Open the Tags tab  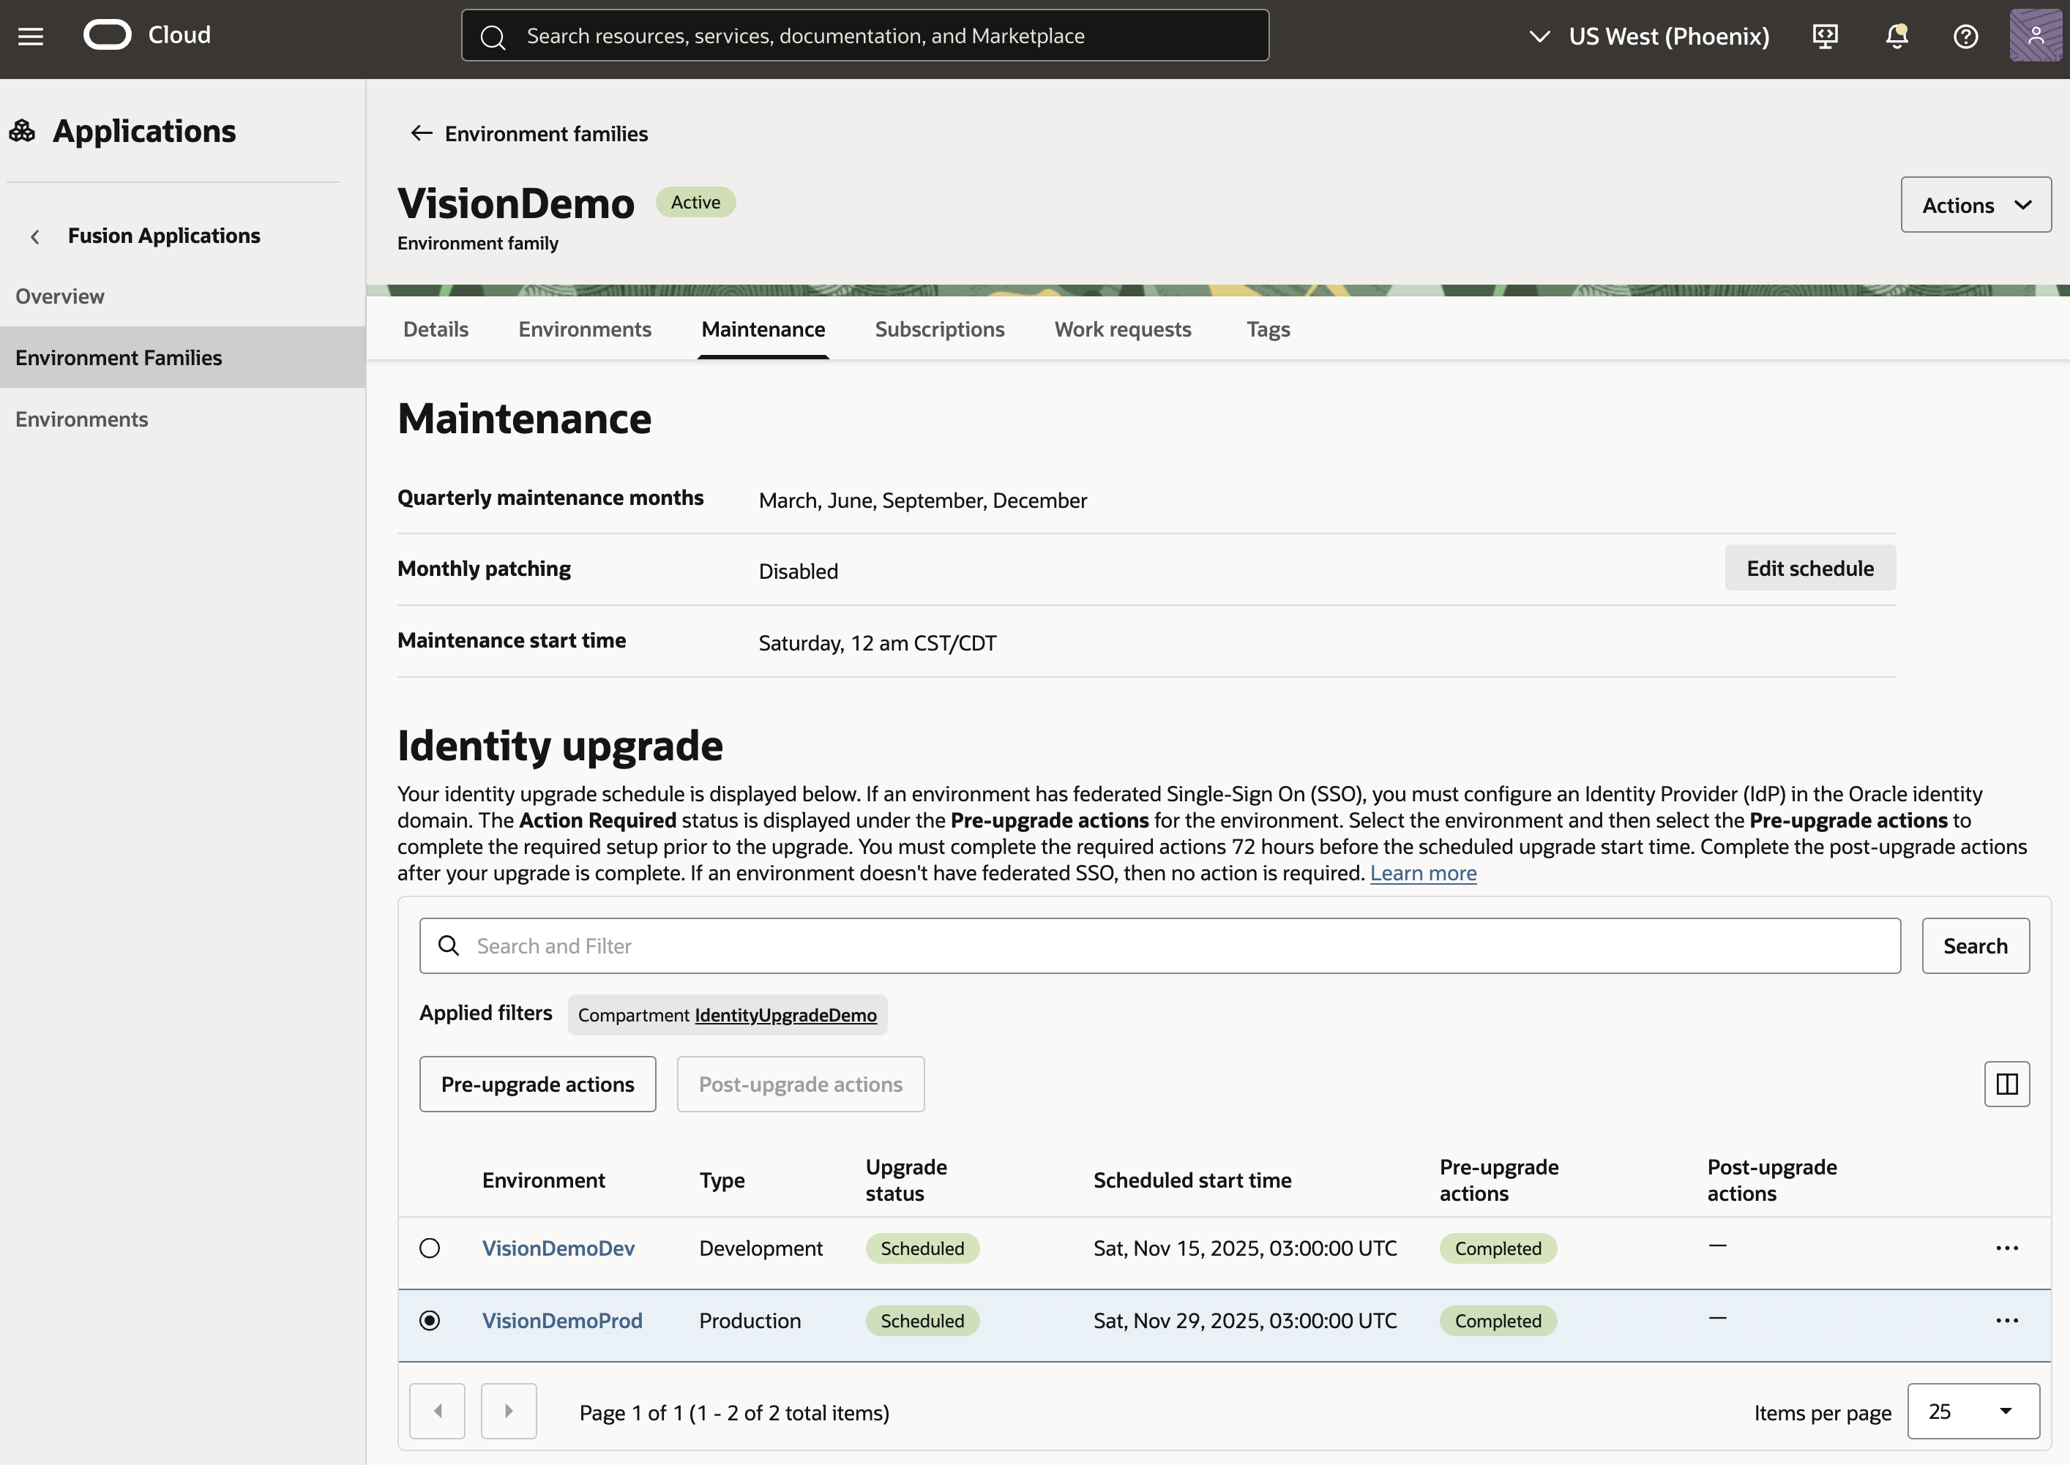[x=1268, y=329]
